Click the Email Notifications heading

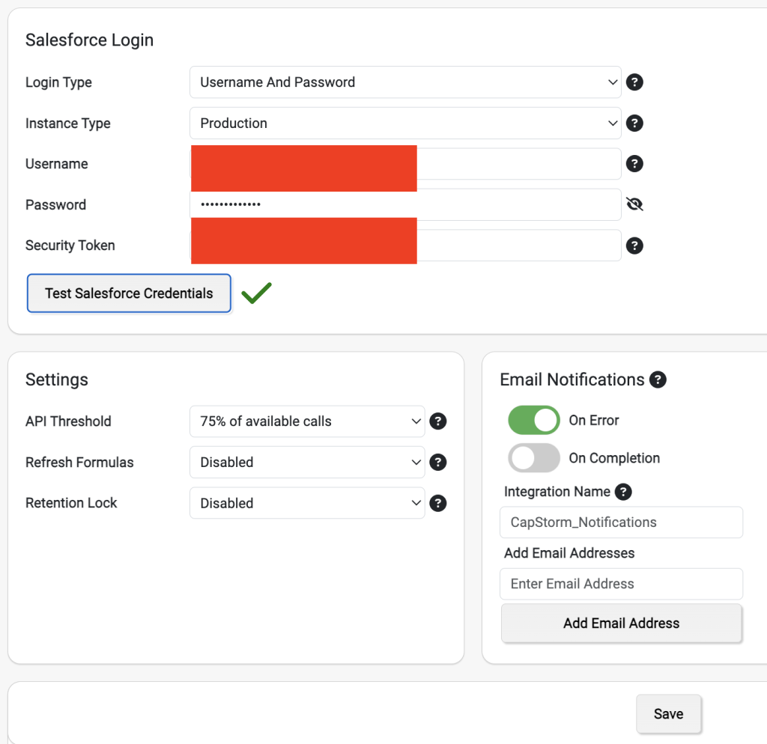(x=572, y=379)
